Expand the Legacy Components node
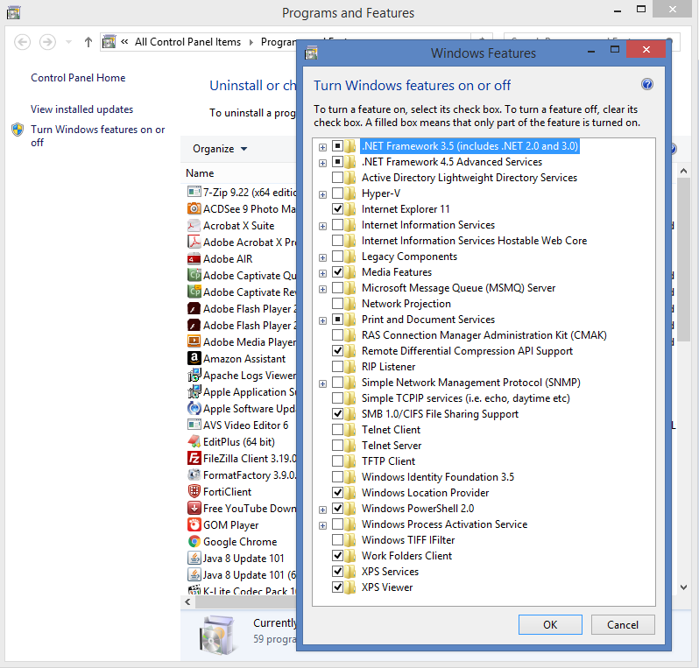The width and height of the screenshot is (699, 668). click(322, 257)
